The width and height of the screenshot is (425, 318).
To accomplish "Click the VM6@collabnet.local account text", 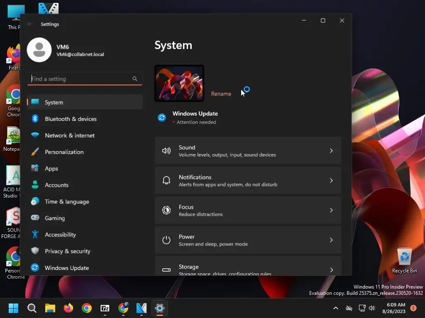I will click(x=80, y=54).
